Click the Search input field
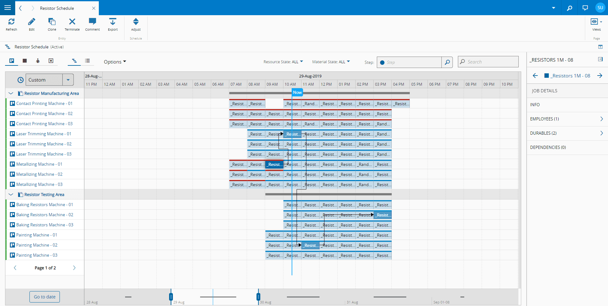The width and height of the screenshot is (608, 306). point(491,62)
